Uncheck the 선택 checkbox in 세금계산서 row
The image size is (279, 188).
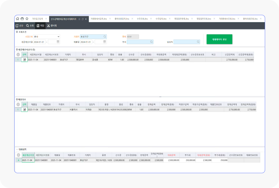pyautogui.click(x=24, y=60)
